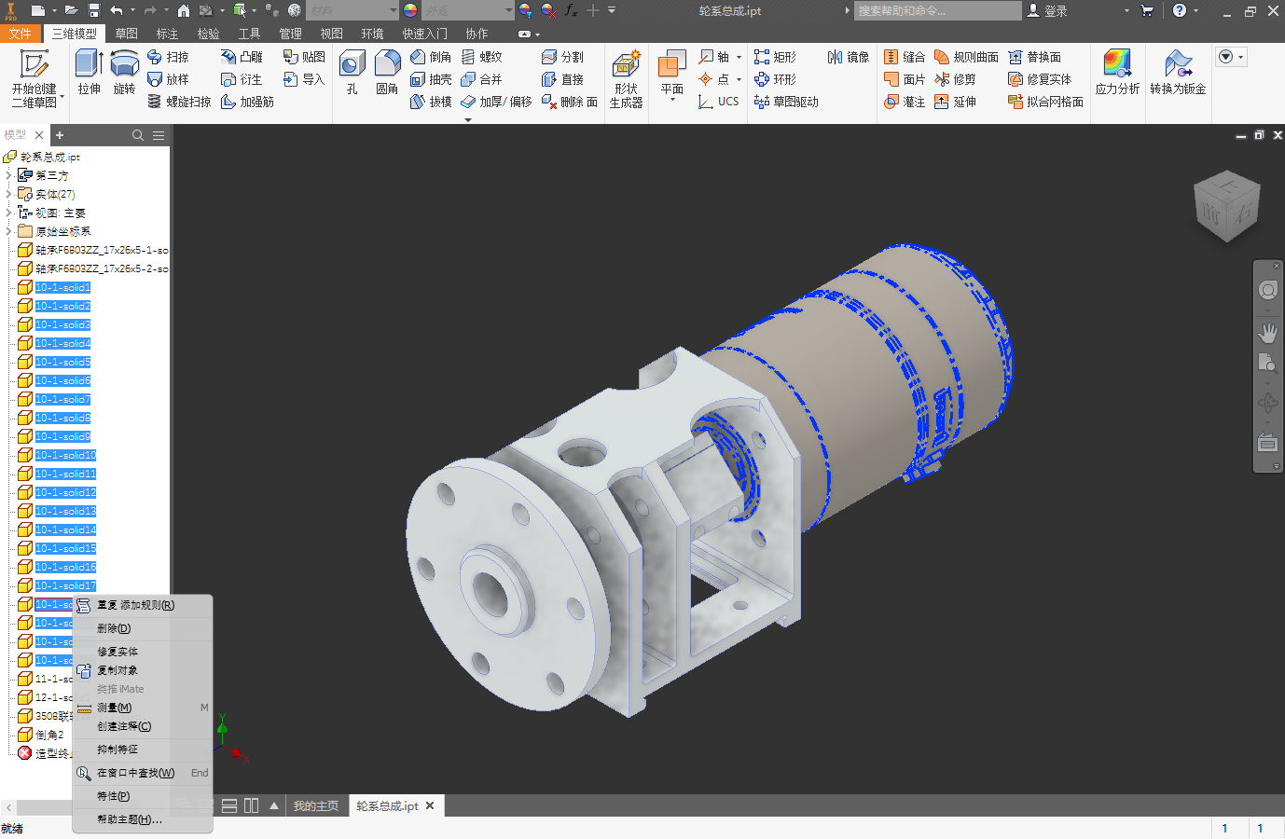
Task: Switch to the 草图 ribbon tab
Action: pos(126,33)
